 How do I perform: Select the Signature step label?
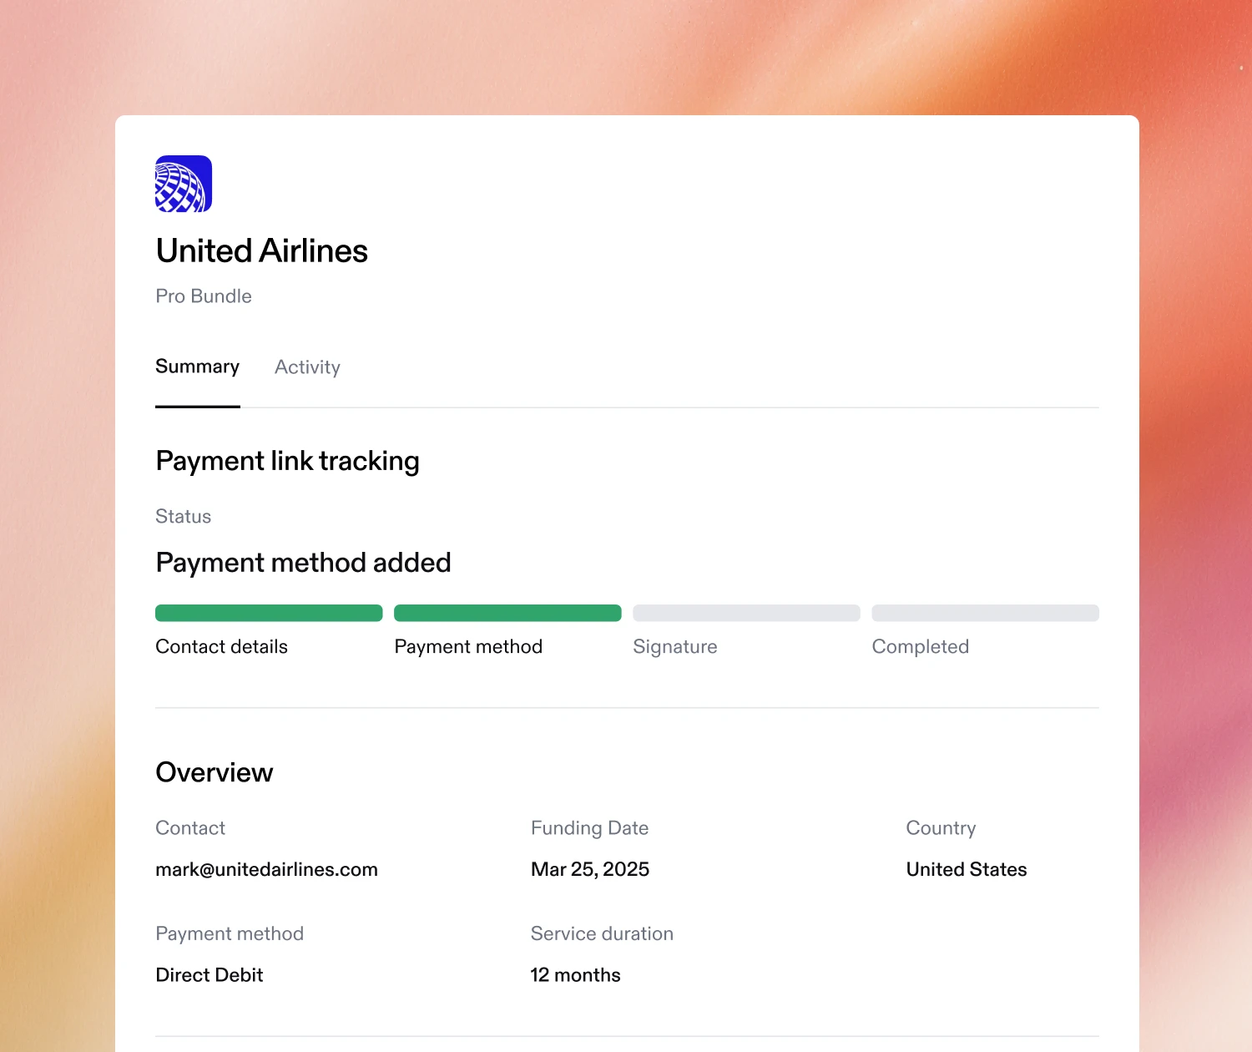pyautogui.click(x=674, y=647)
